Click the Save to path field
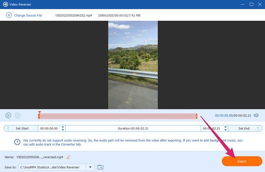The width and height of the screenshot is (265, 172). click(52, 167)
